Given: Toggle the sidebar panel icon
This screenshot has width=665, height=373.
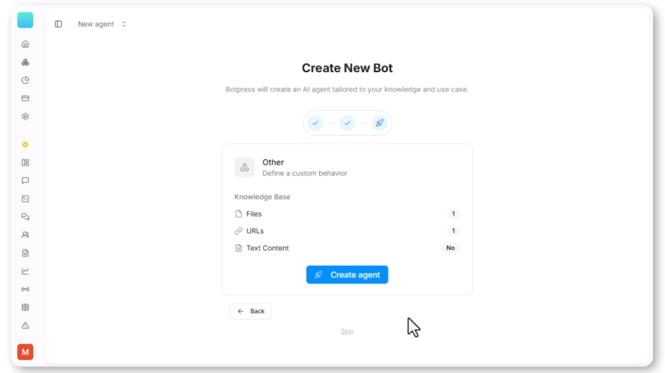Looking at the screenshot, I should coord(58,24).
